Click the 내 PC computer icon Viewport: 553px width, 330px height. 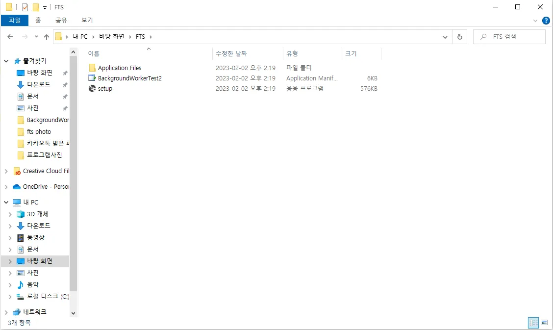(17, 202)
